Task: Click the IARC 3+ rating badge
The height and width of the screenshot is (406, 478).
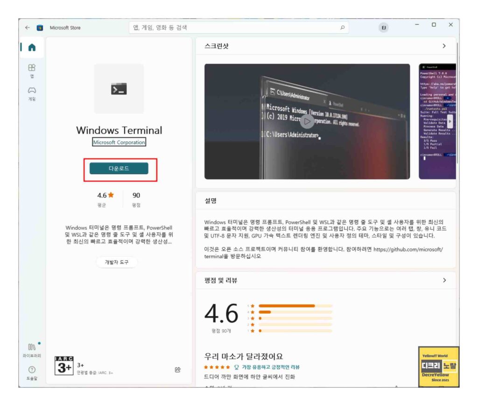Action: tap(64, 365)
